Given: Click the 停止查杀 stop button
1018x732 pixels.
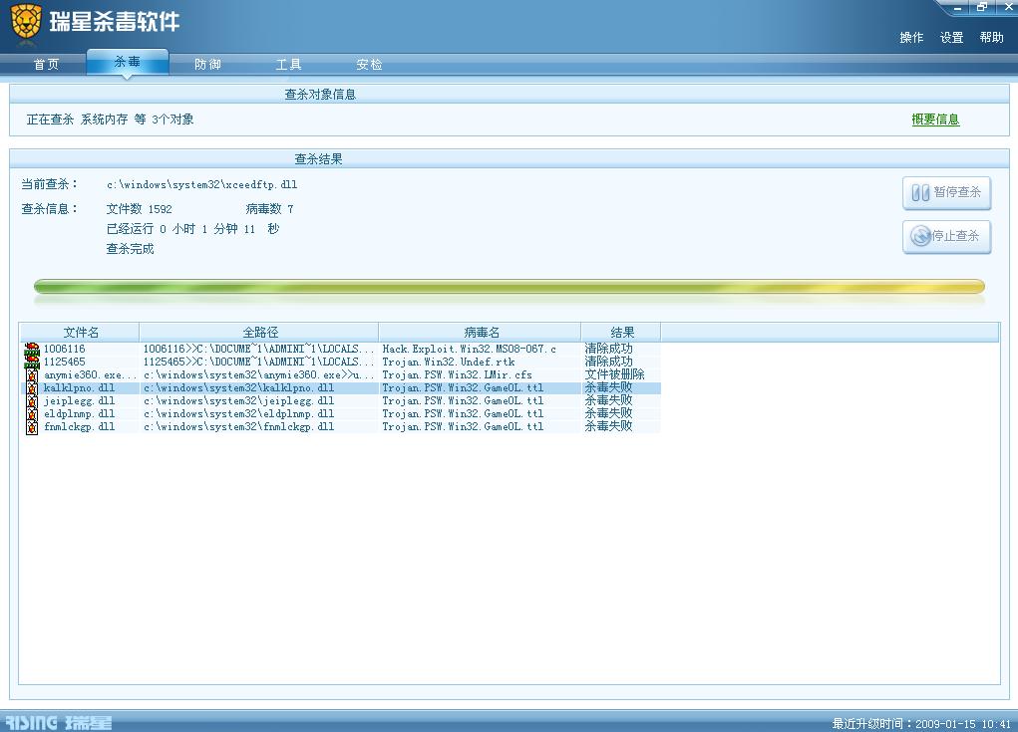Looking at the screenshot, I should coord(946,237).
